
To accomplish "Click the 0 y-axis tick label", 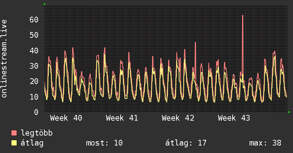I will click(x=36, y=112).
